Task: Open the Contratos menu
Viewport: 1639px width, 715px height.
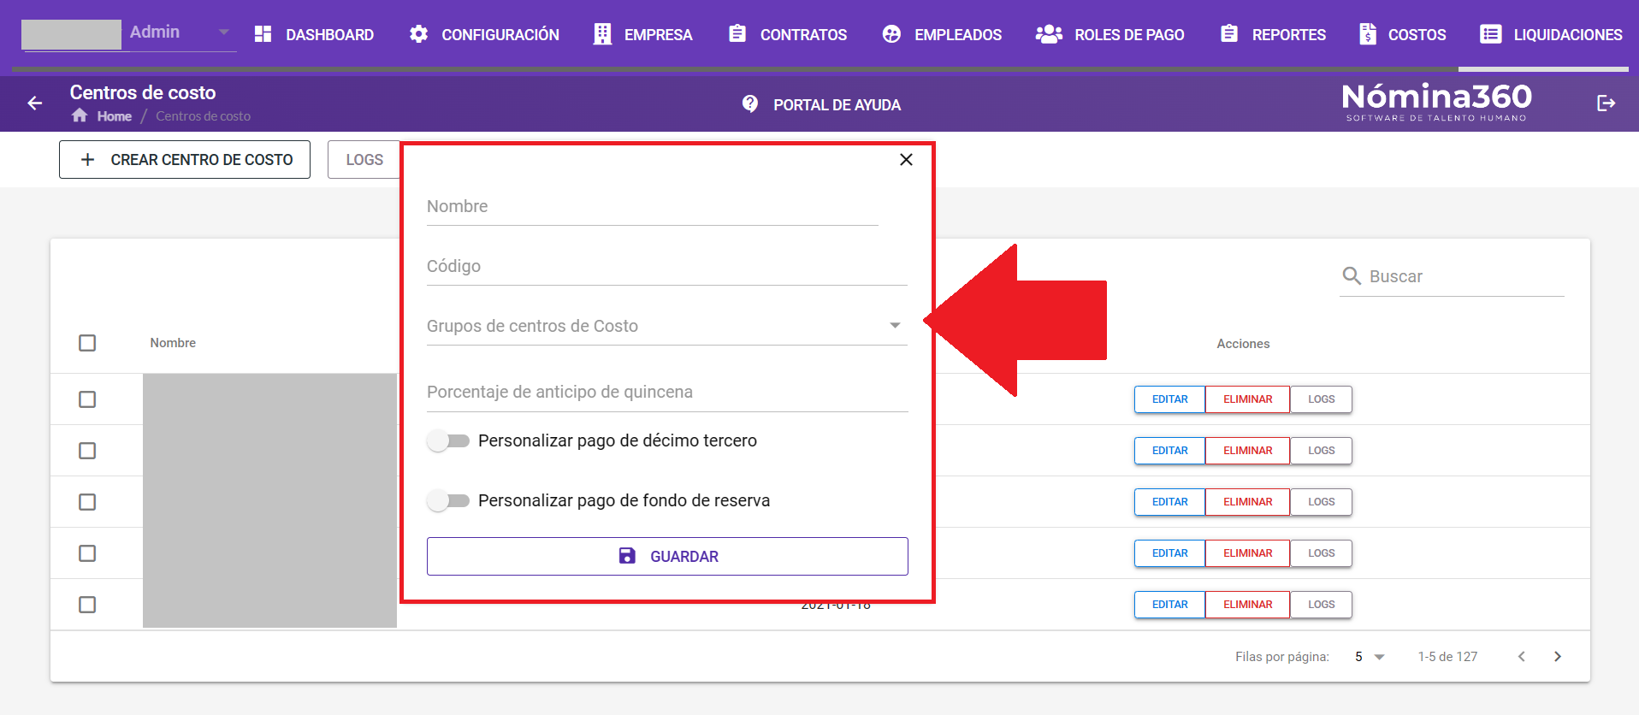Action: click(x=787, y=34)
